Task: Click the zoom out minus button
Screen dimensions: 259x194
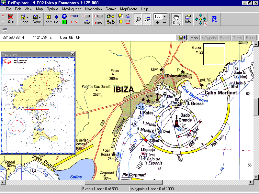Action: 164,23
